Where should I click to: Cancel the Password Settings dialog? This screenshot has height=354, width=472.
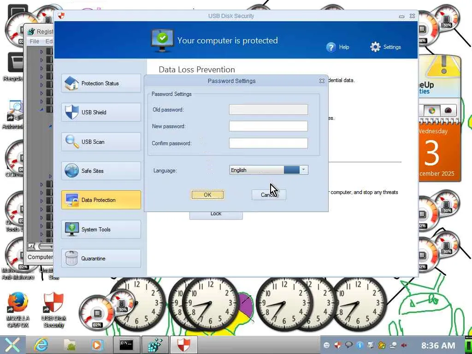tap(269, 195)
